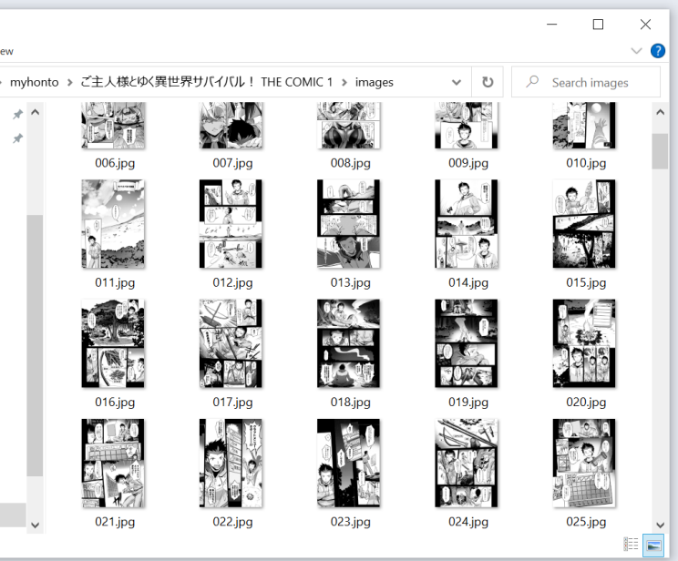Select the 023.jpg thumbnail

point(348,463)
